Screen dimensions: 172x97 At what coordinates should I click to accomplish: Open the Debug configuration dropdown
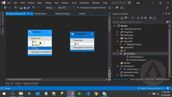tap(55, 8)
